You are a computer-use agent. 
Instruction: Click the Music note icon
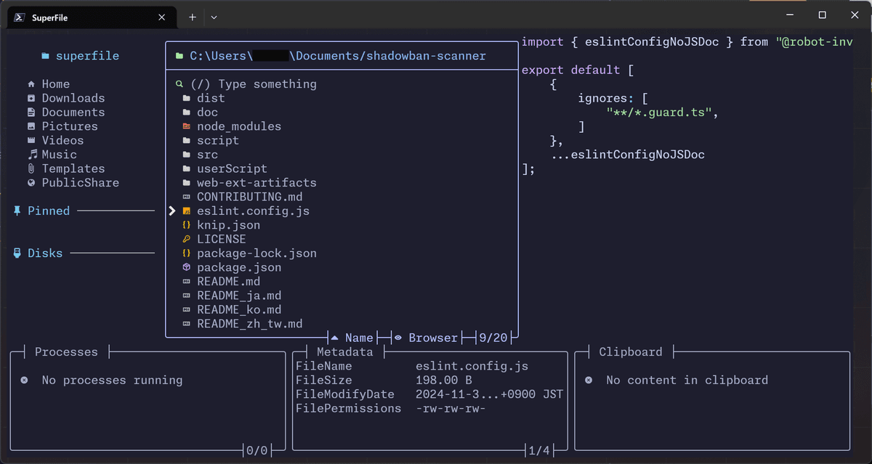click(x=31, y=155)
